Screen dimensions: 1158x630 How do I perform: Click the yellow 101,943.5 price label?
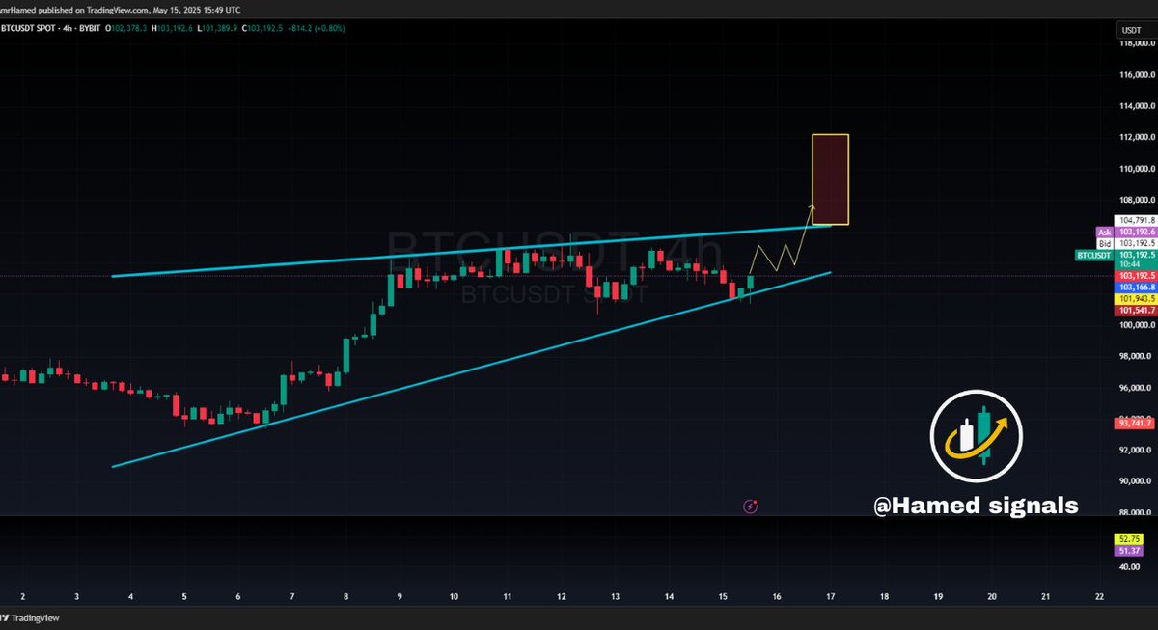(x=1135, y=299)
